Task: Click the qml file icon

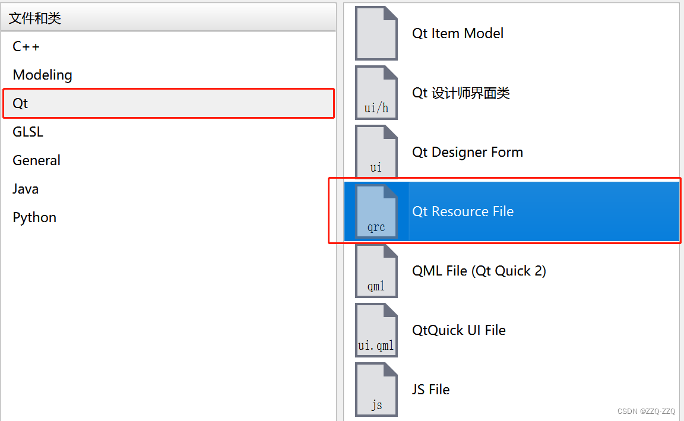Action: tap(376, 271)
